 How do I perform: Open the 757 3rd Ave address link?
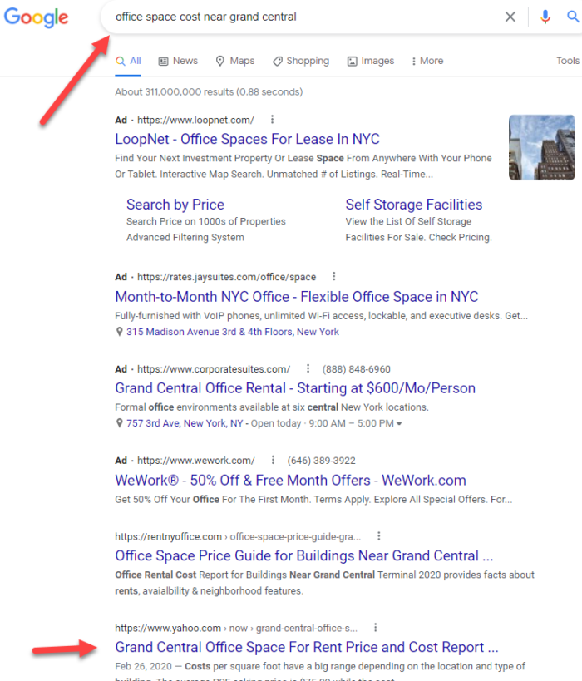point(185,423)
